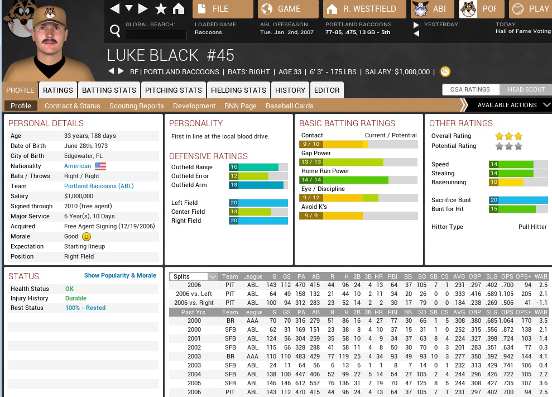Go to next player with right arrow
This screenshot has height=397, width=552.
pos(121,71)
